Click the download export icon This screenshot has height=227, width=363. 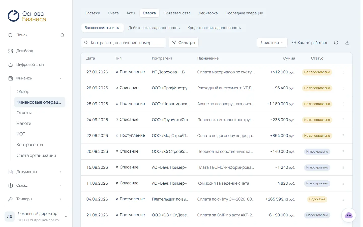347,43
